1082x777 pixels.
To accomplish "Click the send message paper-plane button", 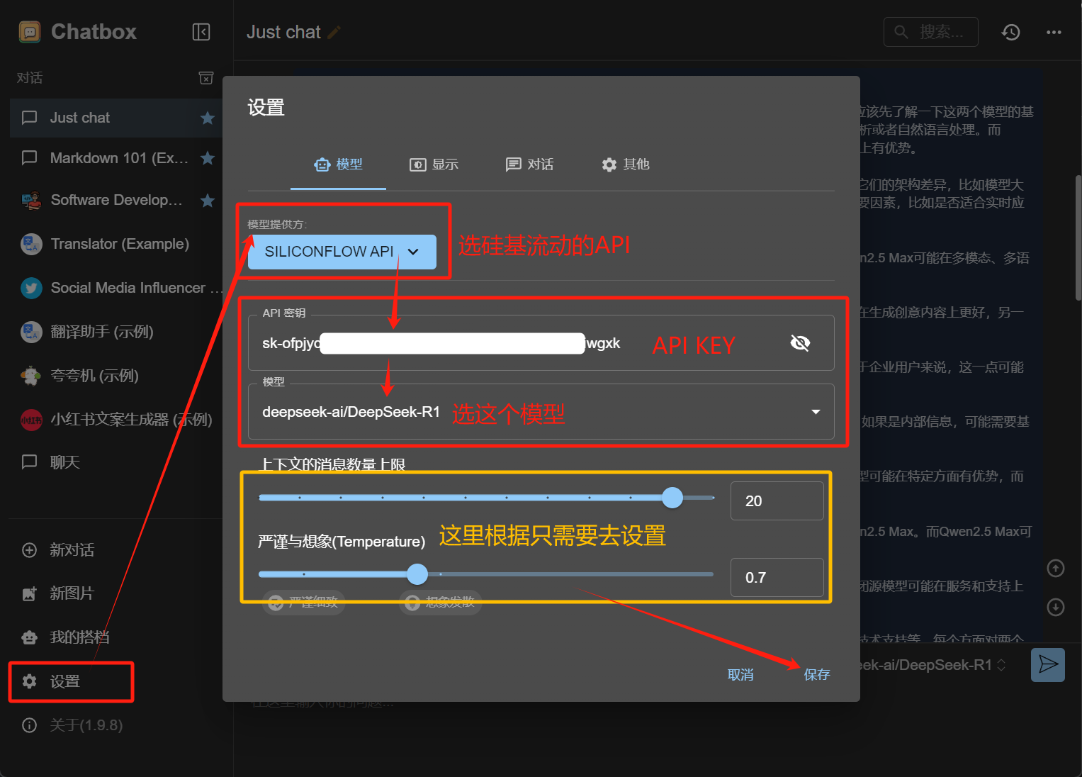I will click(1048, 665).
